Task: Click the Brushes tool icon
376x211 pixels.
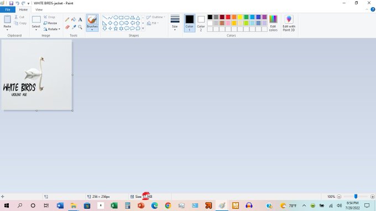Action: pyautogui.click(x=92, y=20)
